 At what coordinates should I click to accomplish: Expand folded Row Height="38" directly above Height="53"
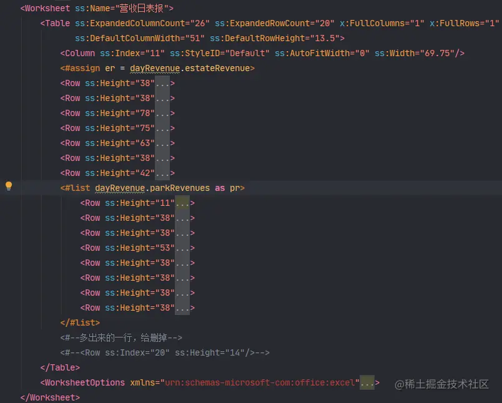point(182,233)
